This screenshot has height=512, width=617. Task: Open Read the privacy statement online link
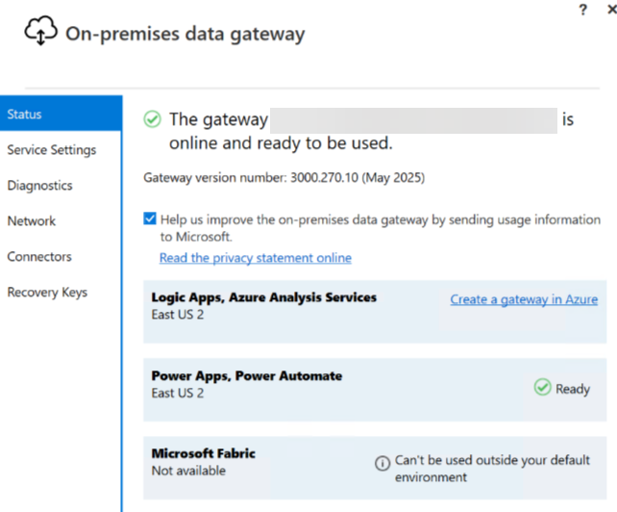point(256,258)
